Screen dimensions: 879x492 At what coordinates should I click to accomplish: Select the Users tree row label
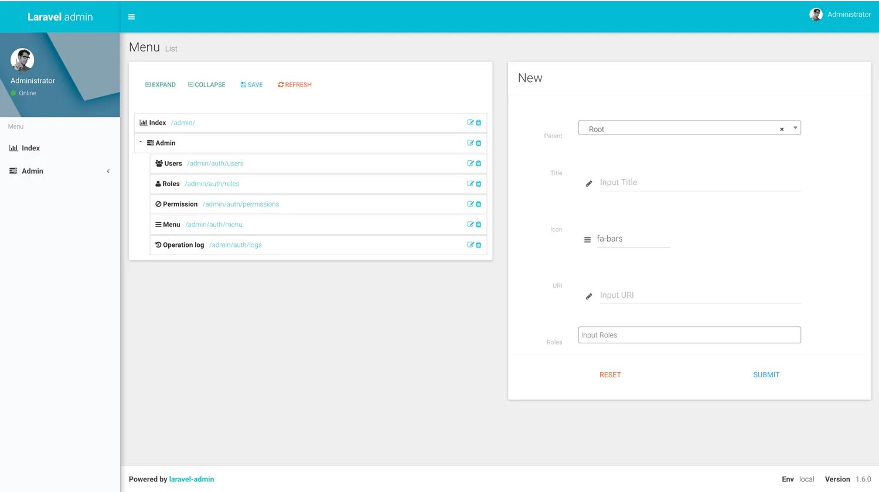click(173, 164)
